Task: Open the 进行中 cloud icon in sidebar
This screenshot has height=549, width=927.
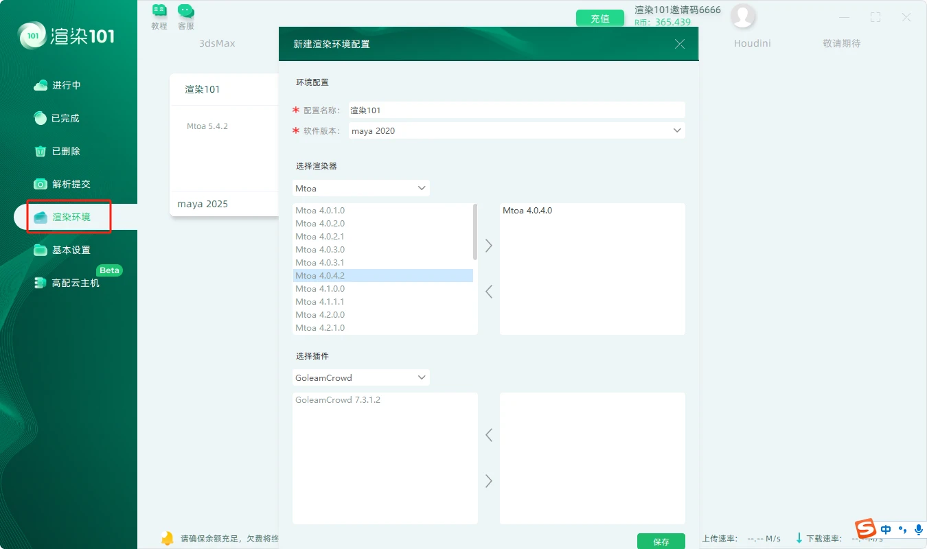Action: tap(41, 85)
